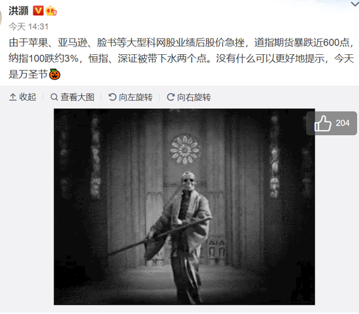Click the orange V verified badge

coord(39,10)
